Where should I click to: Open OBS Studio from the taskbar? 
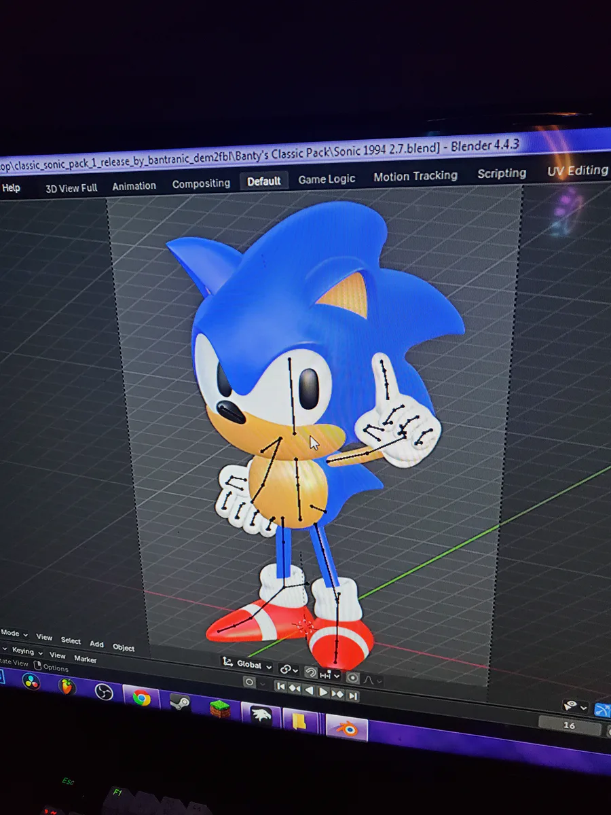103,692
